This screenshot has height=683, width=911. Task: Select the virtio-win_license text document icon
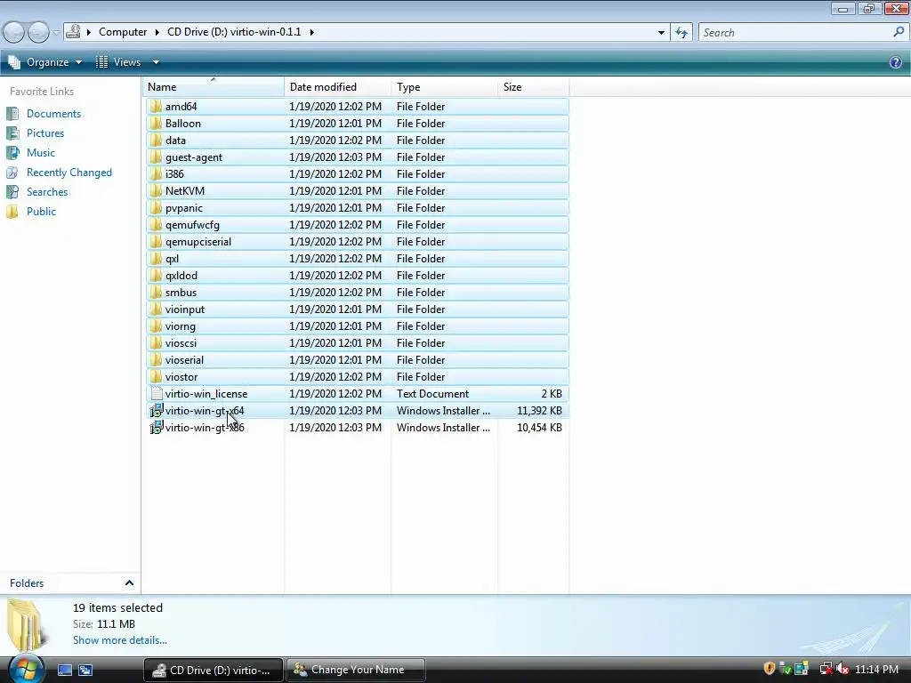pos(156,393)
